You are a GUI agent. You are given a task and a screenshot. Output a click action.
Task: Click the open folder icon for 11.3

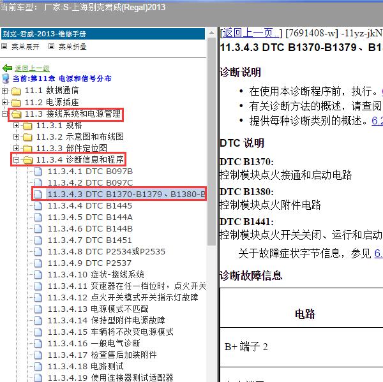pyautogui.click(x=17, y=114)
